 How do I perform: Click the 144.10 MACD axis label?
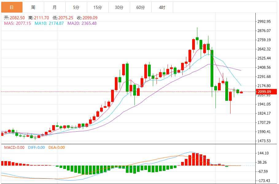[263, 153]
